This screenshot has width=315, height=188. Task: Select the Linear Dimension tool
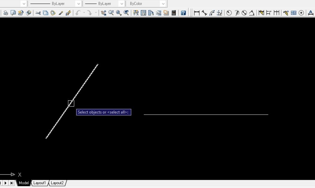(x=197, y=13)
